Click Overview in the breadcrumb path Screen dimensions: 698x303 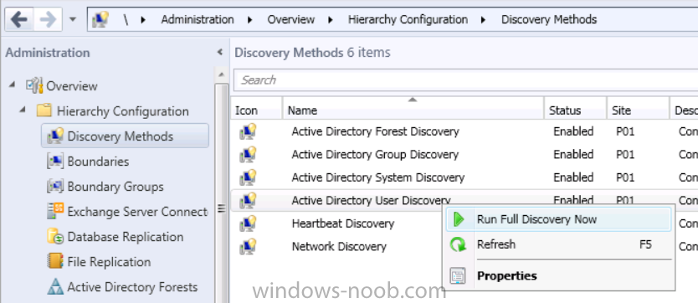pyautogui.click(x=290, y=19)
